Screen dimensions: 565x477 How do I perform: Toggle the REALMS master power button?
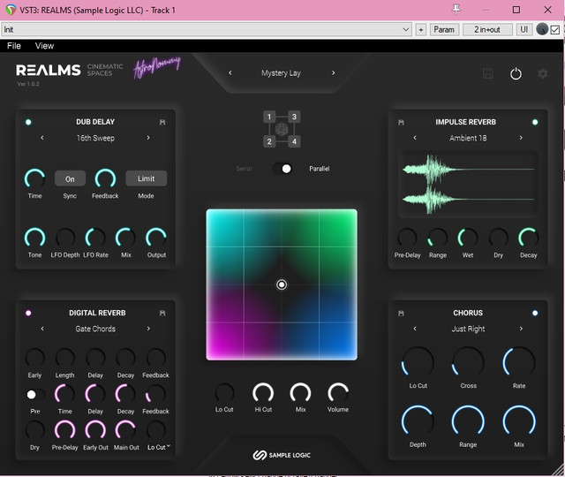pos(516,74)
